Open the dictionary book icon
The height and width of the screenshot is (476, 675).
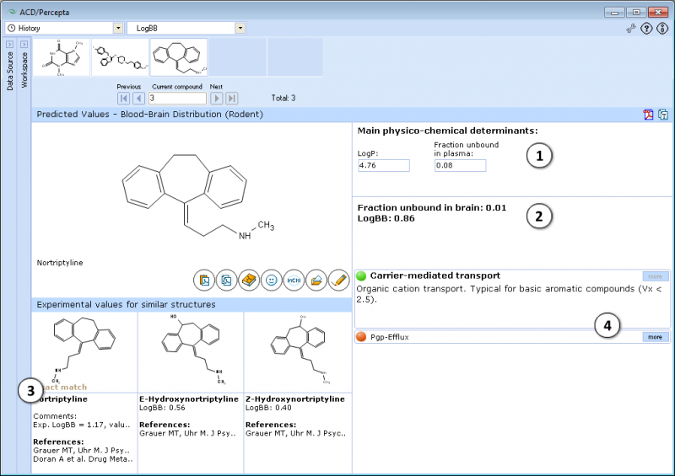(249, 281)
